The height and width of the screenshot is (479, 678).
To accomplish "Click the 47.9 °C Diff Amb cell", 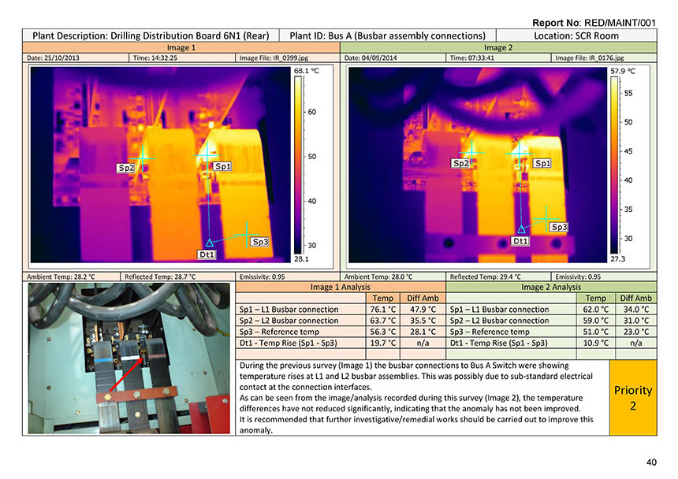I will pyautogui.click(x=423, y=310).
